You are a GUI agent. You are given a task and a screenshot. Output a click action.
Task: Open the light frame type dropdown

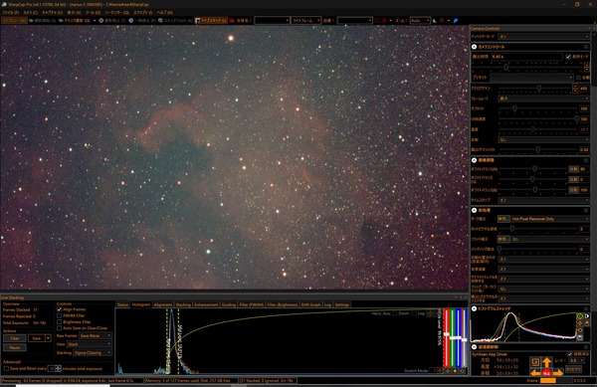(305, 21)
